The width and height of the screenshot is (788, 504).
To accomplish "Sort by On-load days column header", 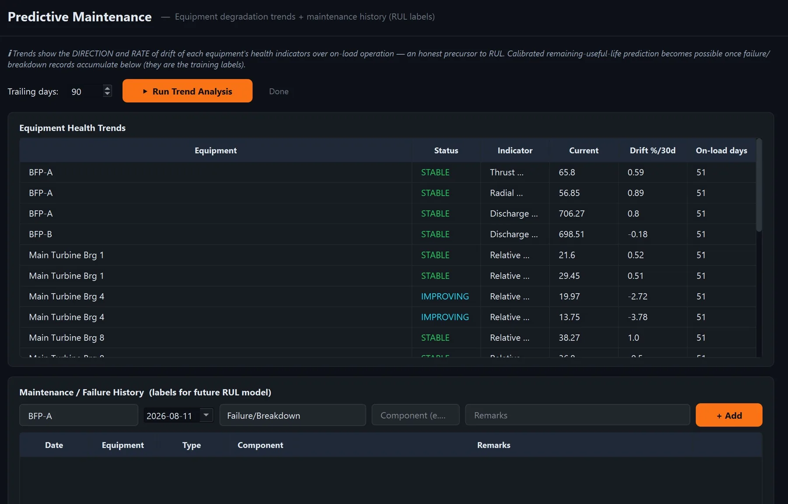I will pos(721,150).
